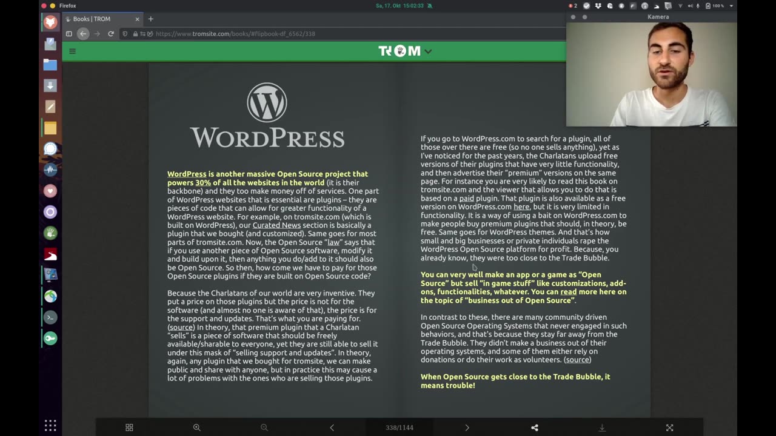This screenshot has width=776, height=436.
Task: Open the blue Files folder in dock
Action: (50, 65)
